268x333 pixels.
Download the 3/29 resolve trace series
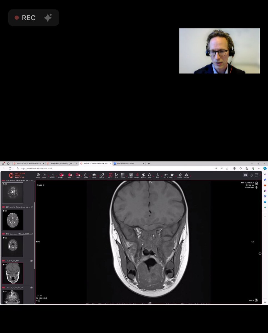(x=32, y=207)
